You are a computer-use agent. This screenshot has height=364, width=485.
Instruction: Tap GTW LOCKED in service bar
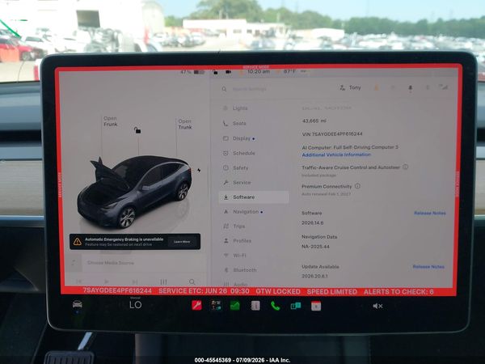[x=278, y=291]
